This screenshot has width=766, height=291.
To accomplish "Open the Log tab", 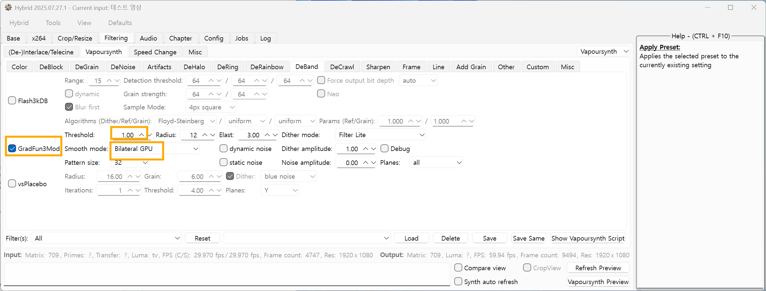I will [x=265, y=38].
